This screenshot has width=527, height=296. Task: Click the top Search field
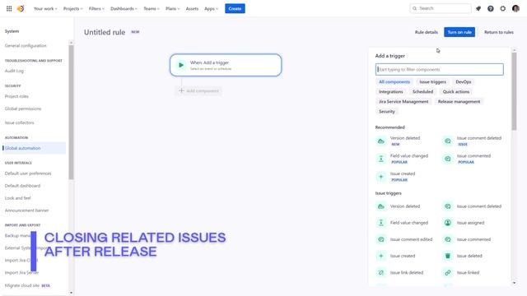pos(441,8)
